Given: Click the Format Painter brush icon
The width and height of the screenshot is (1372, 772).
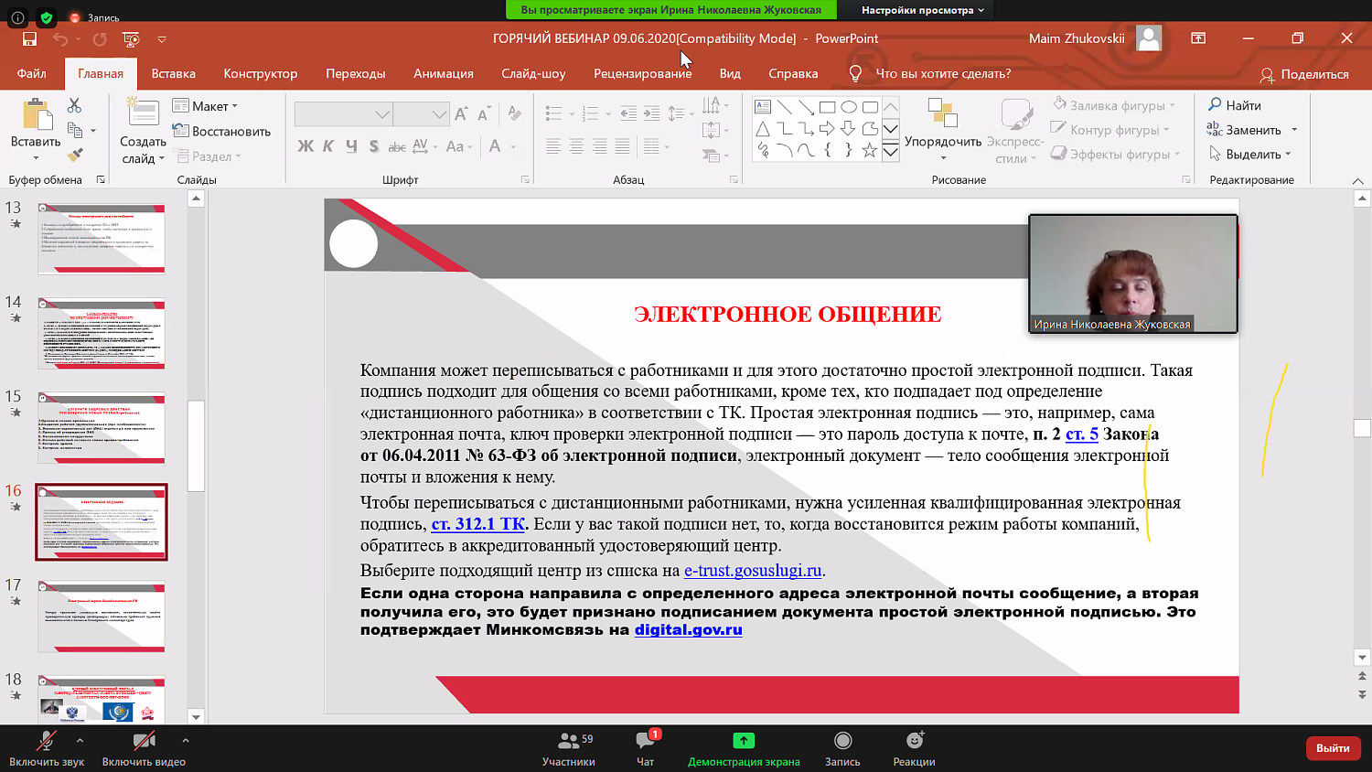Looking at the screenshot, I should [x=75, y=155].
